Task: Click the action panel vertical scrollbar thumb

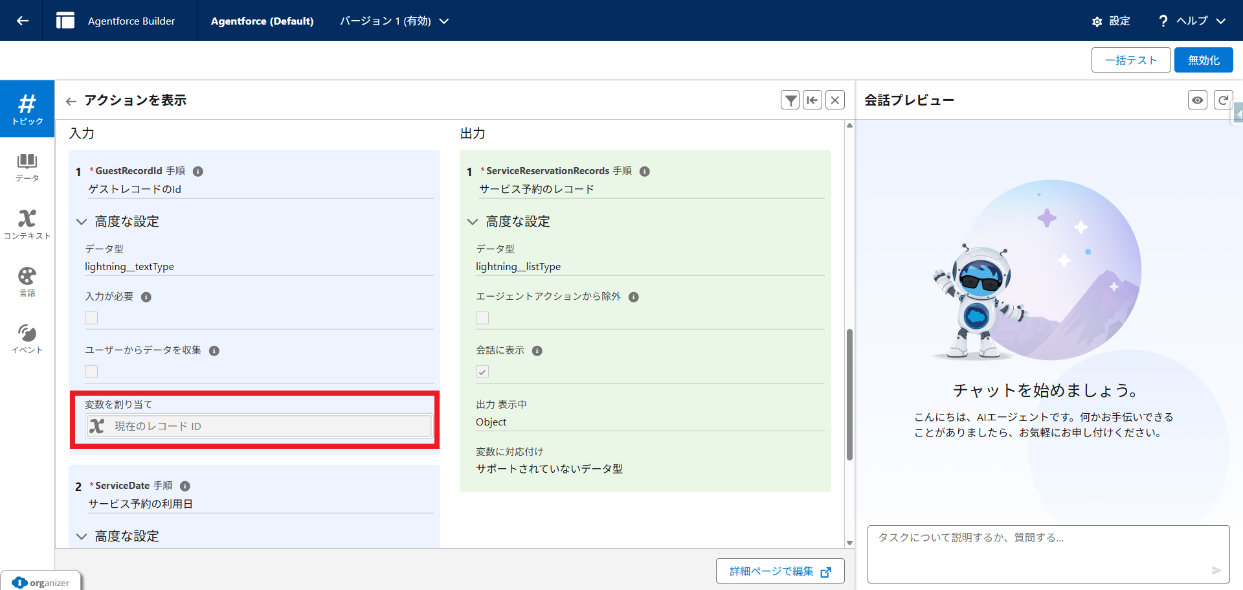Action: click(x=849, y=395)
